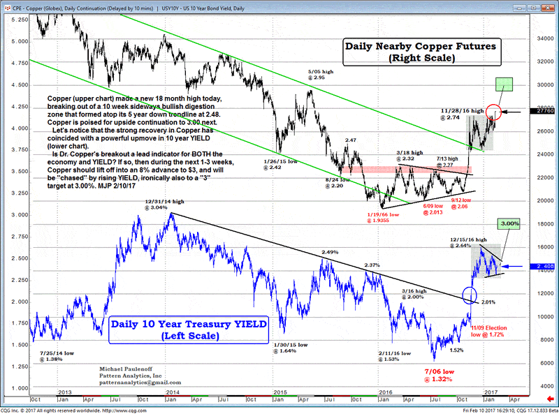Select the 2.408 current yield value label
The image size is (559, 414).
pos(544,266)
